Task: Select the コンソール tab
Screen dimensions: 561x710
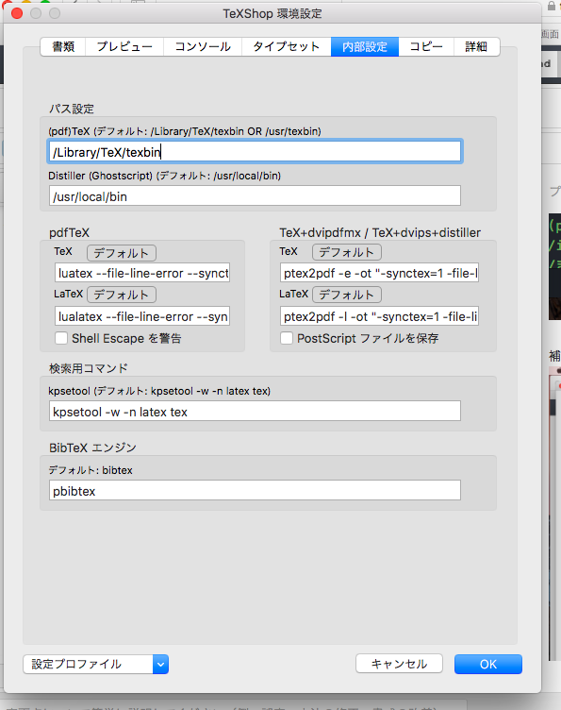Action: [x=203, y=46]
